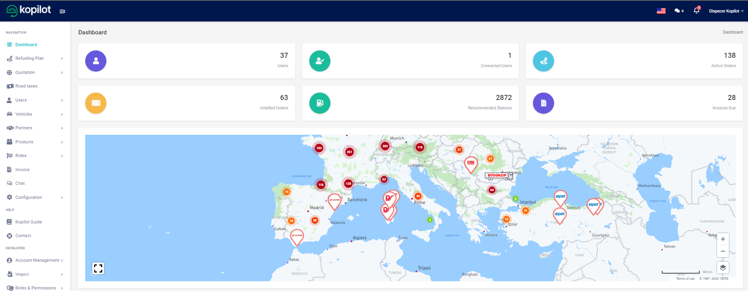Viewport: 748px width, 291px height.
Task: Click the notification bell icon
Action: [696, 11]
